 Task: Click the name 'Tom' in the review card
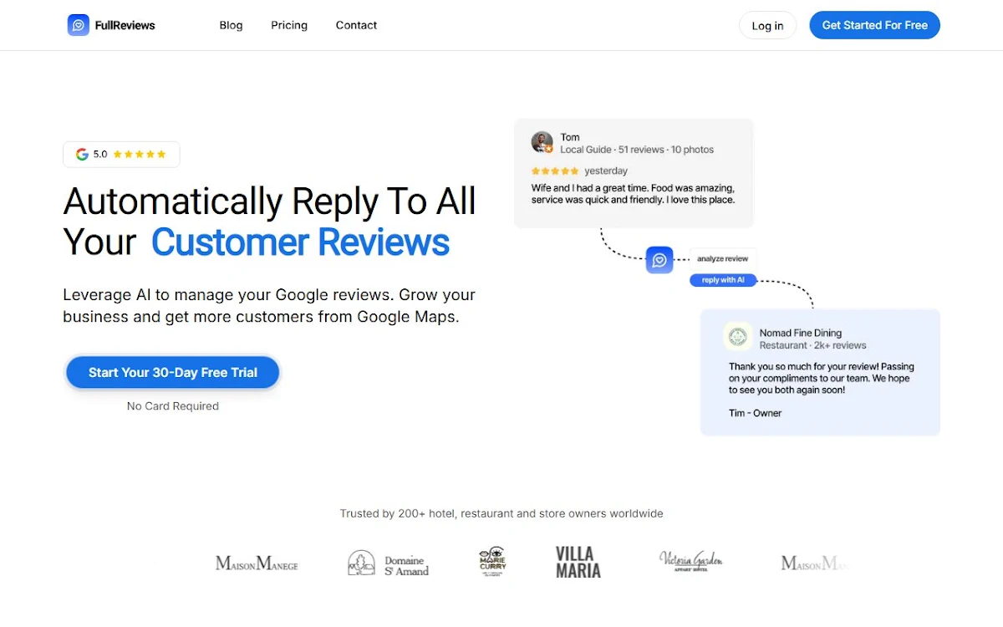(570, 137)
